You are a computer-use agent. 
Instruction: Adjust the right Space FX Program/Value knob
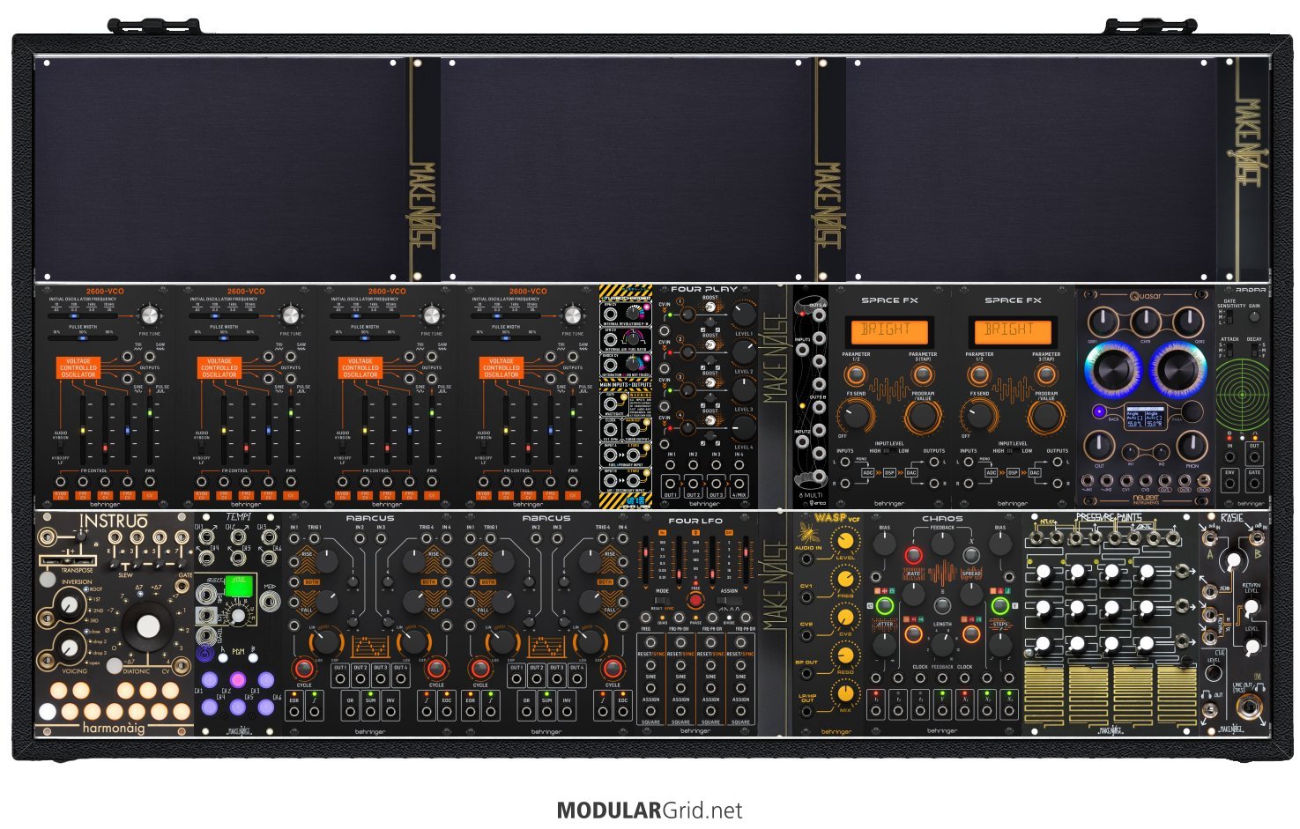1046,416
